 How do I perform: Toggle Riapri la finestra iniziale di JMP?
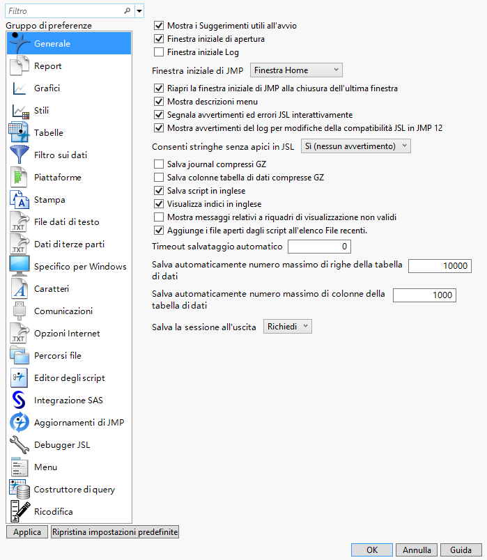159,88
